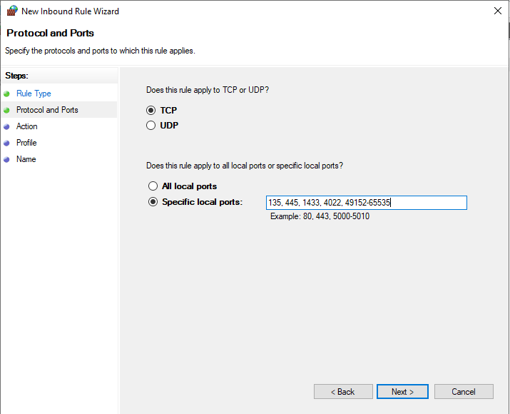Click the purple bullet beside Profile
This screenshot has height=414, width=510.
tap(6, 143)
